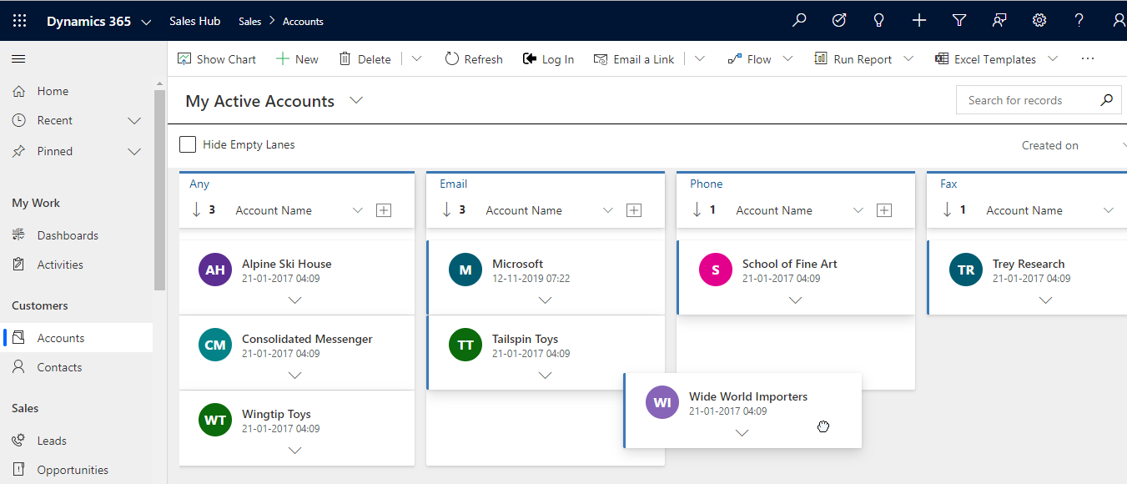Expand the Run Report dropdown arrow

(x=908, y=59)
